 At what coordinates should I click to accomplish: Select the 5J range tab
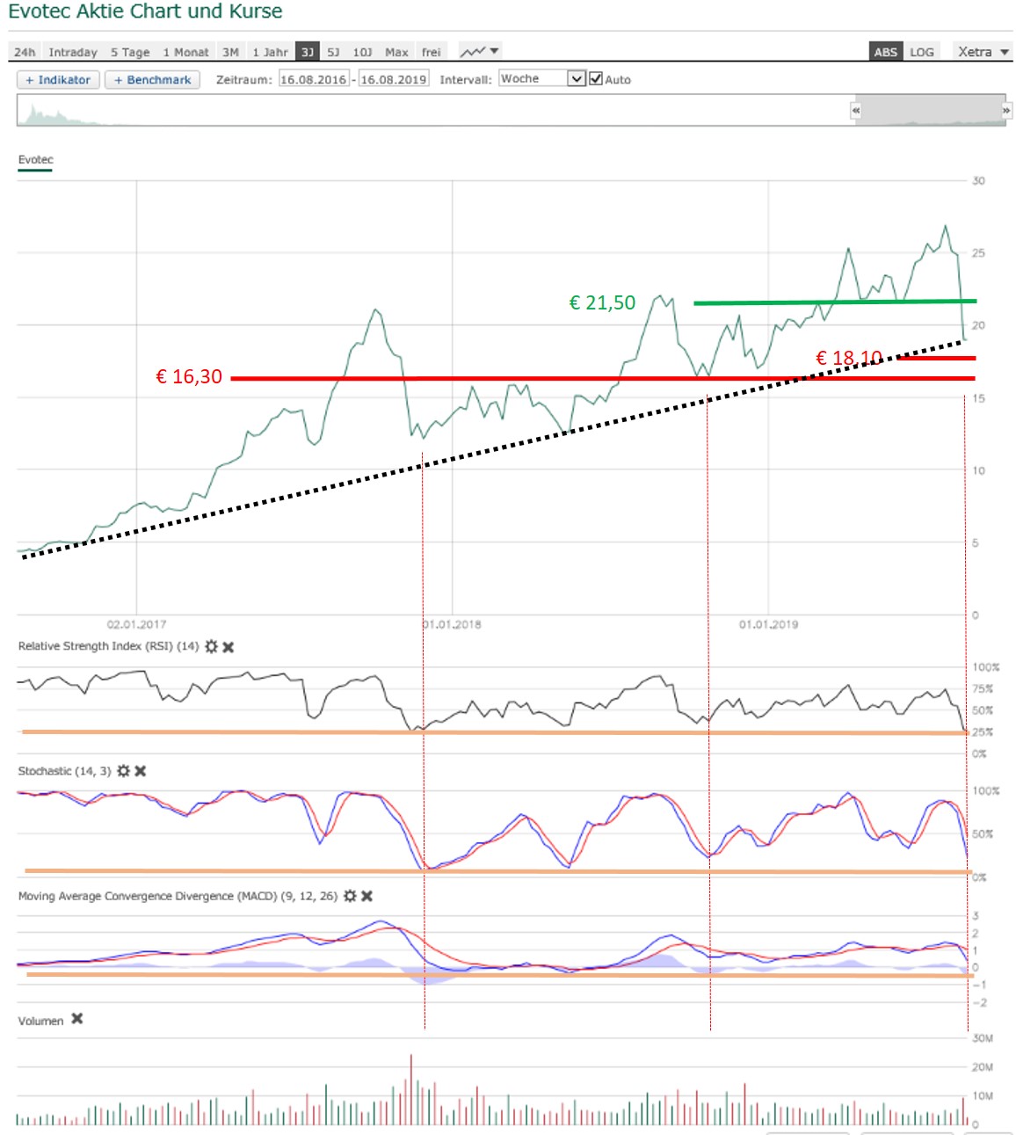pos(333,52)
